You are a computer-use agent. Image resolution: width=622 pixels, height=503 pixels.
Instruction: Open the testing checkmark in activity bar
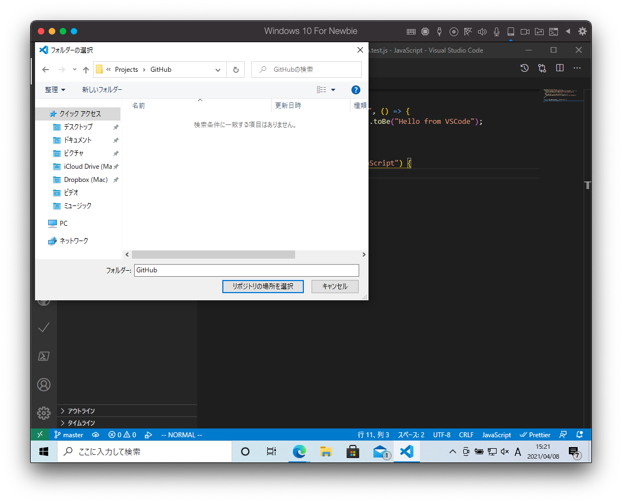click(x=44, y=327)
